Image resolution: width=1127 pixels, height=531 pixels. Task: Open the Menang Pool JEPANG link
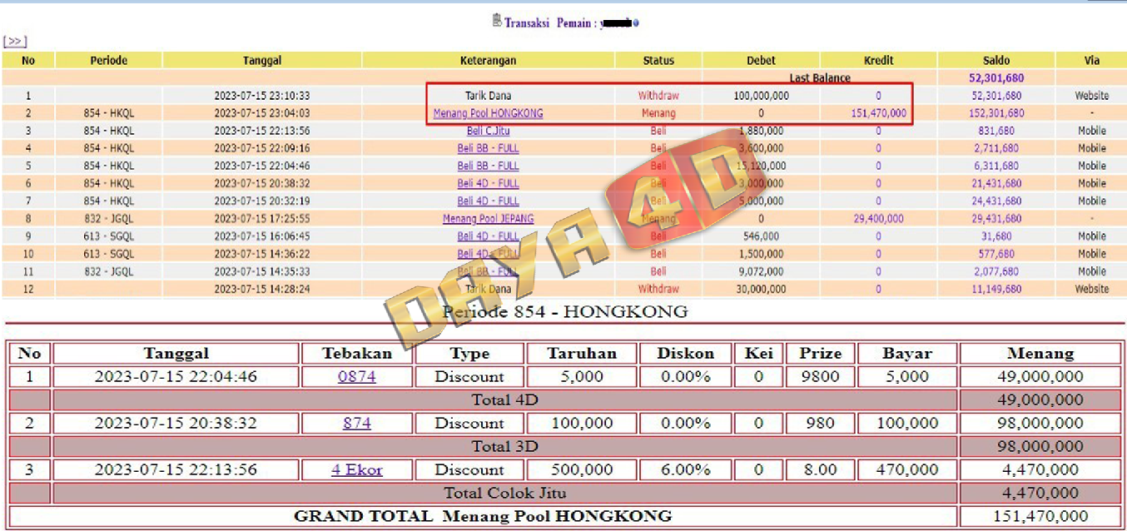pyautogui.click(x=488, y=219)
